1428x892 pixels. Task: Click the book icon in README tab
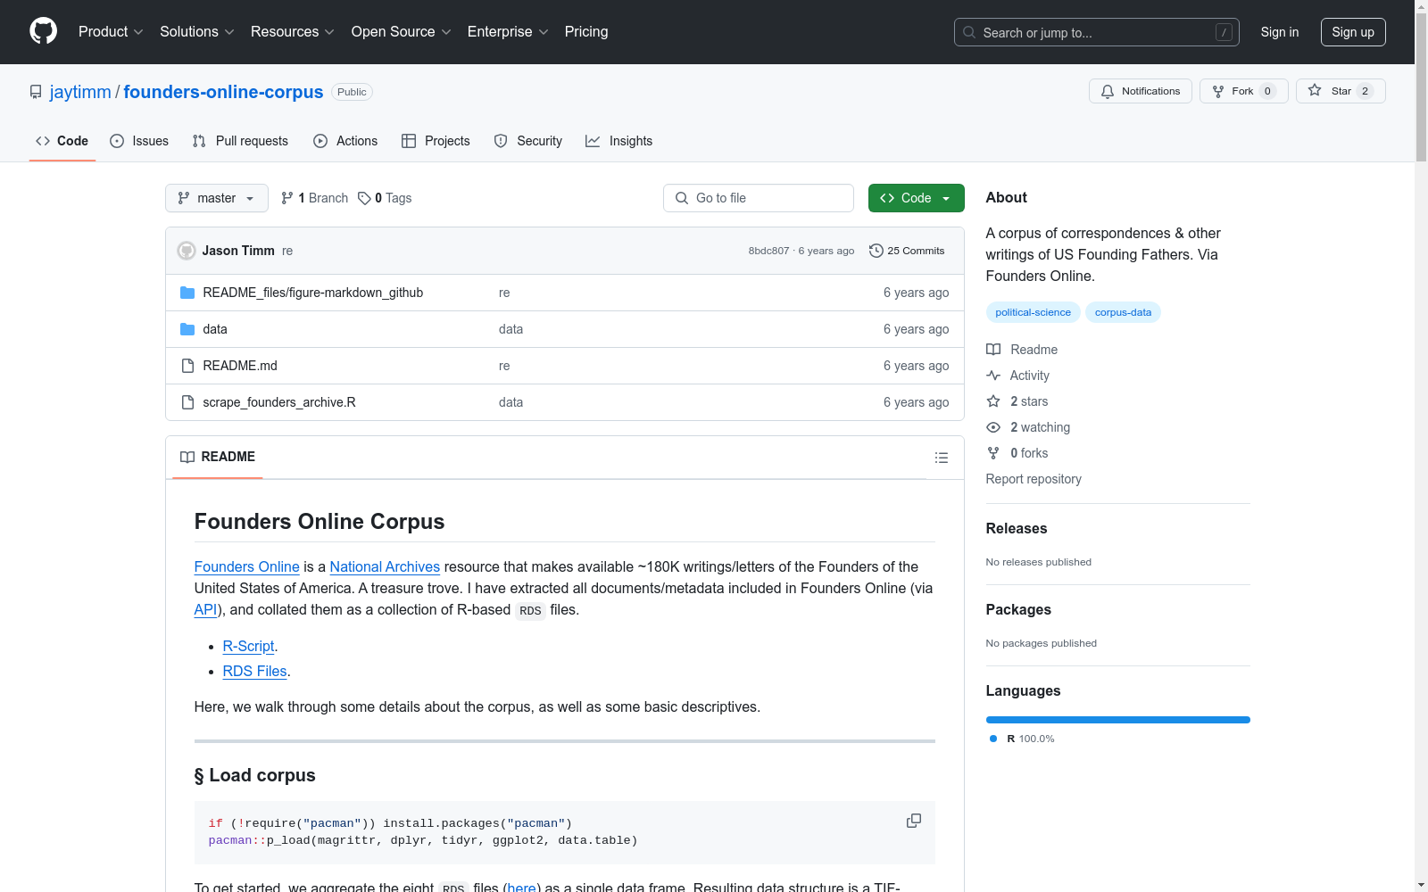(x=187, y=457)
